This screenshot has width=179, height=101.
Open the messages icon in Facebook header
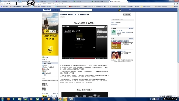click(x=55, y=10)
